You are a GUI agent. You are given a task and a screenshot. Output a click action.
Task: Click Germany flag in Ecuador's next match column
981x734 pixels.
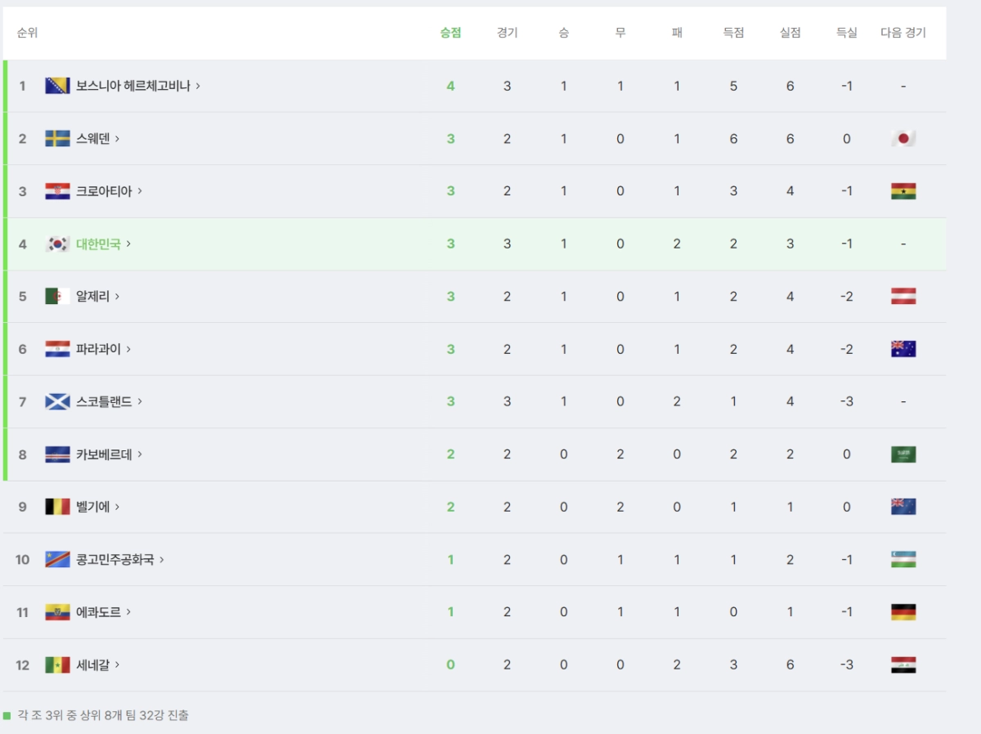pos(903,611)
